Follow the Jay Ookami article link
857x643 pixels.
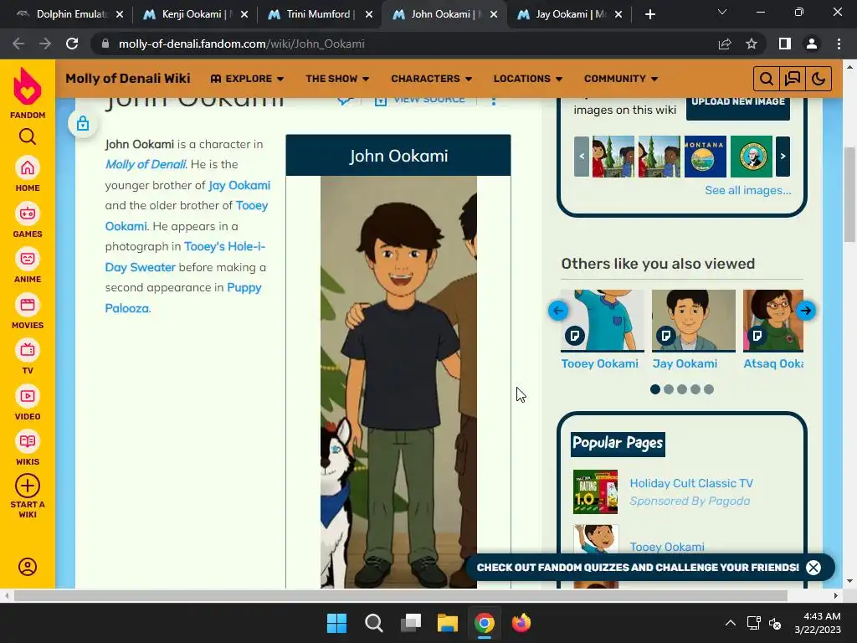239,185
